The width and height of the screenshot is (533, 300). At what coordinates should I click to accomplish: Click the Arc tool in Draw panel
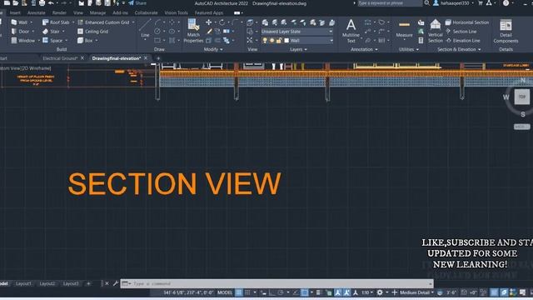(158, 22)
